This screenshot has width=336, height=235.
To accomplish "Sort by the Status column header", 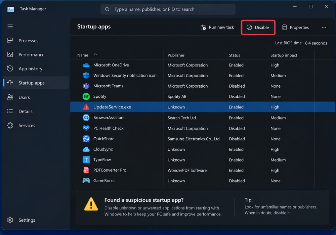I will [x=235, y=55].
